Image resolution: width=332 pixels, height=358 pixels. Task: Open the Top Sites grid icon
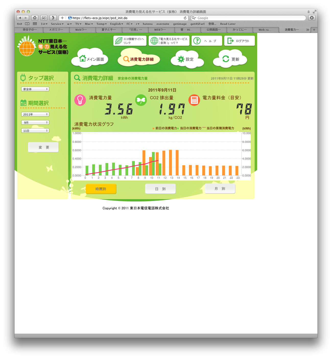point(35,24)
